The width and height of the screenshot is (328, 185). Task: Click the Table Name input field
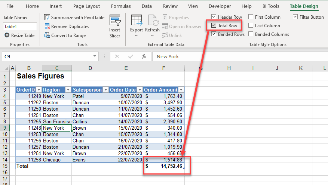[x=20, y=26]
